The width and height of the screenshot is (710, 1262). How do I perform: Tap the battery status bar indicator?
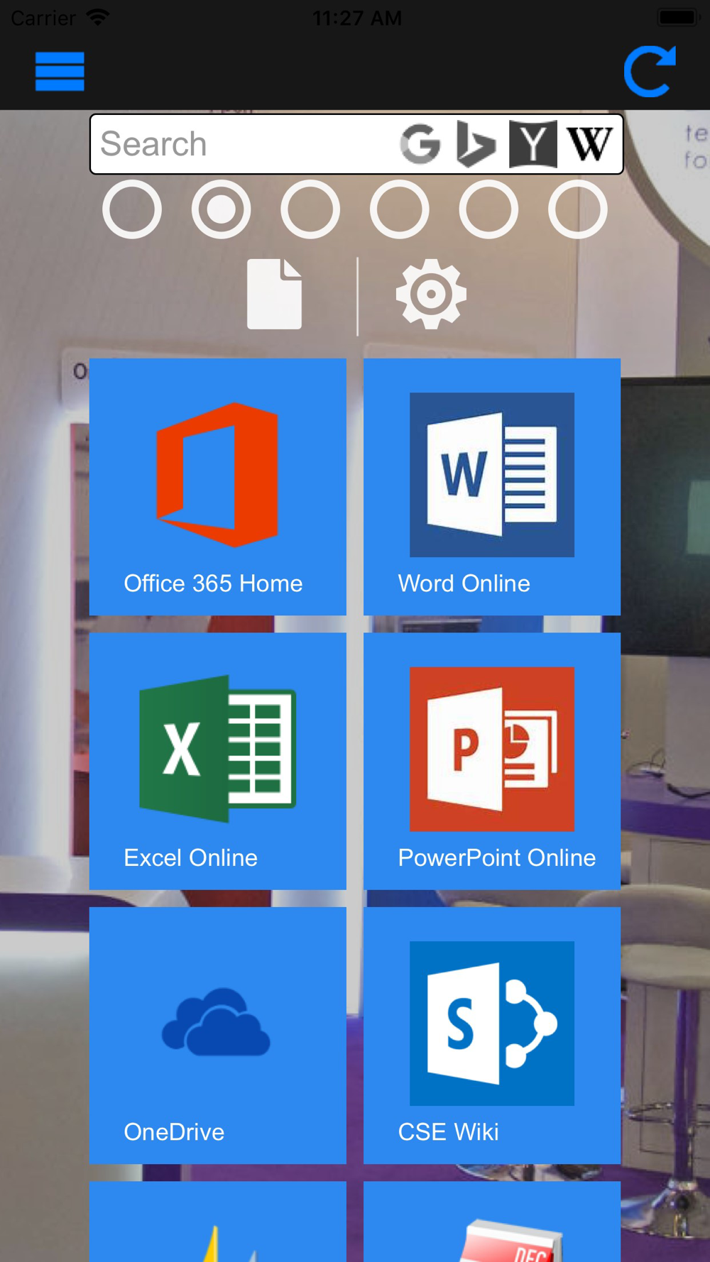(x=679, y=17)
